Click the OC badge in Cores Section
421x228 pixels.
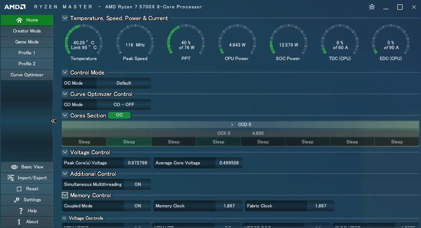pyautogui.click(x=119, y=115)
